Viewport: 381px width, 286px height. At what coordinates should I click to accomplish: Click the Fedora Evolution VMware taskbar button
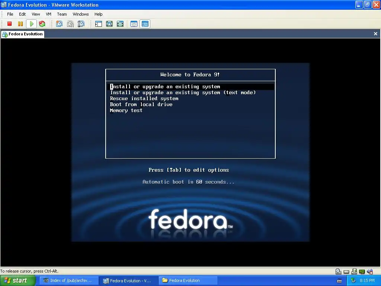(x=128, y=281)
